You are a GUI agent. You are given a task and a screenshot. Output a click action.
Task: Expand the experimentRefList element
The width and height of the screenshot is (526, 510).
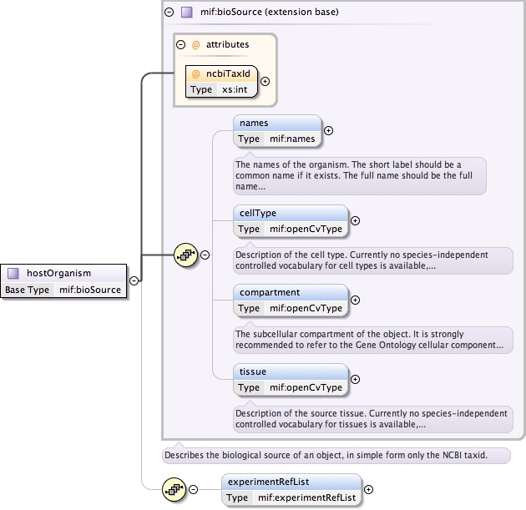point(368,489)
